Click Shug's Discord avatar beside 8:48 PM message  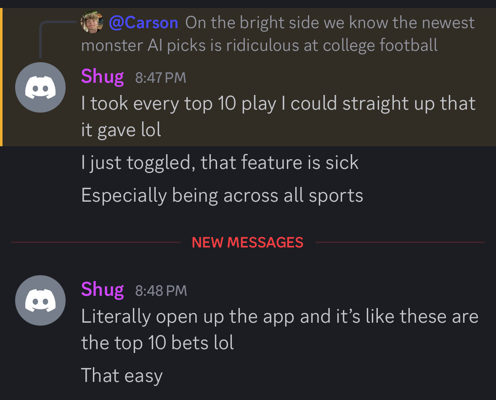click(x=40, y=300)
